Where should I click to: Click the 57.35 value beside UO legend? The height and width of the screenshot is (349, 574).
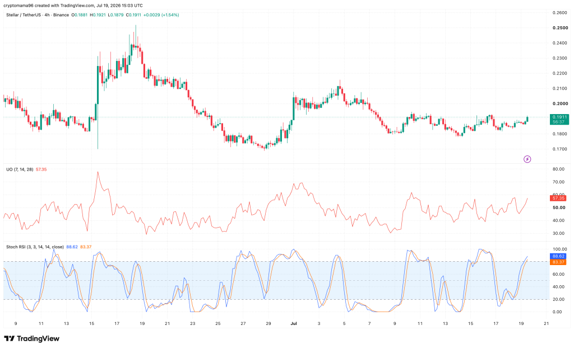coord(41,169)
